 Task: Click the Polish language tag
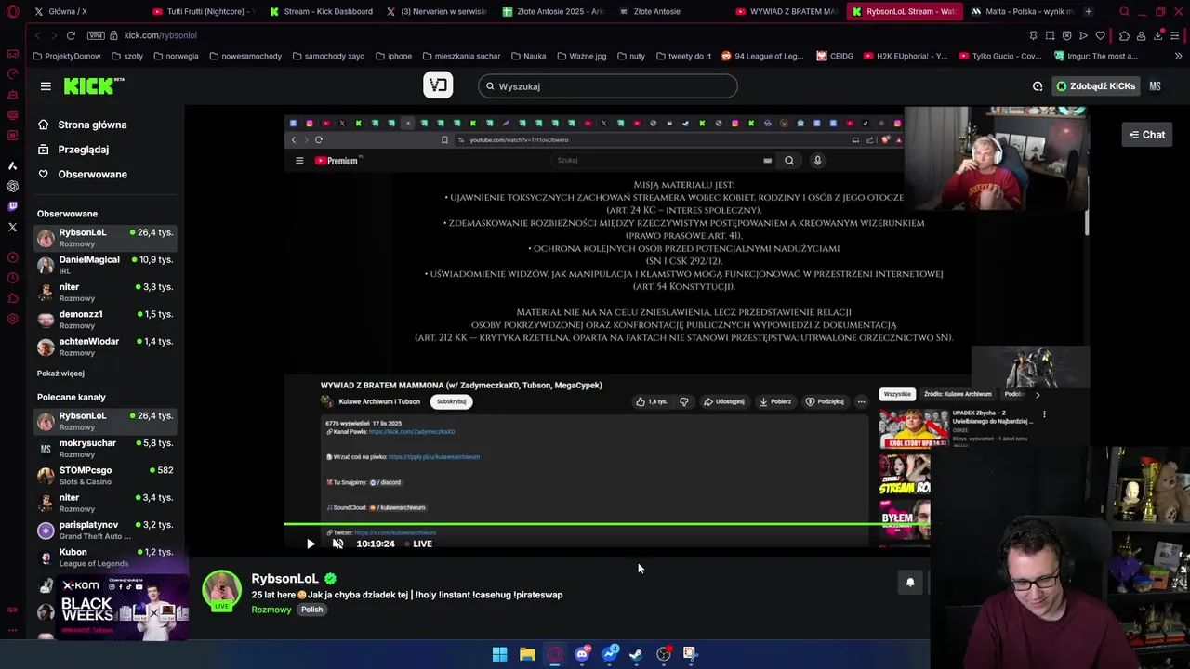point(311,610)
